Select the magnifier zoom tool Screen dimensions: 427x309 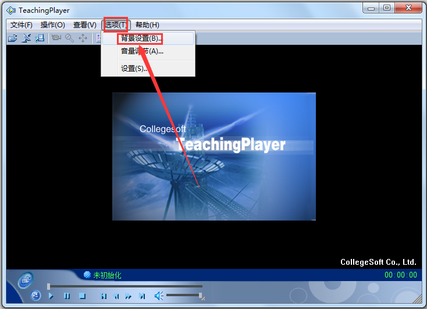(x=69, y=38)
